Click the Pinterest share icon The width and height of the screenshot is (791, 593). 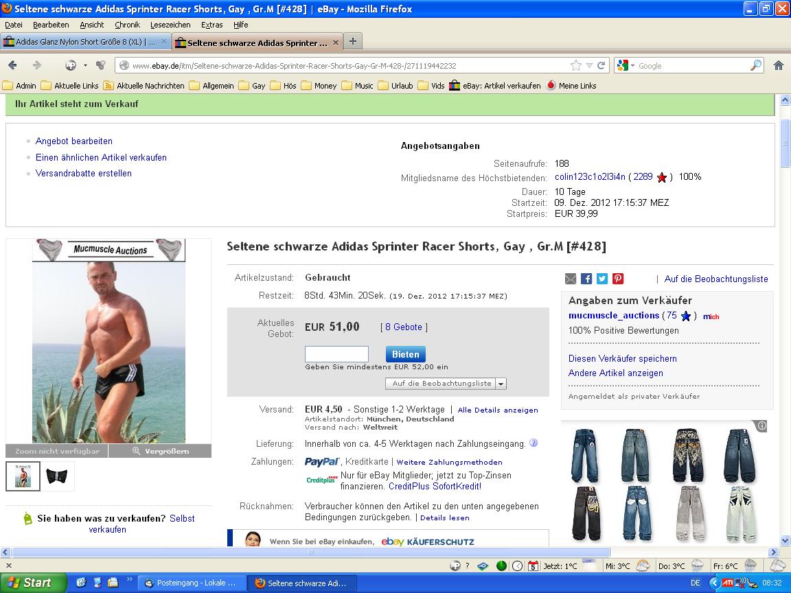coord(618,279)
